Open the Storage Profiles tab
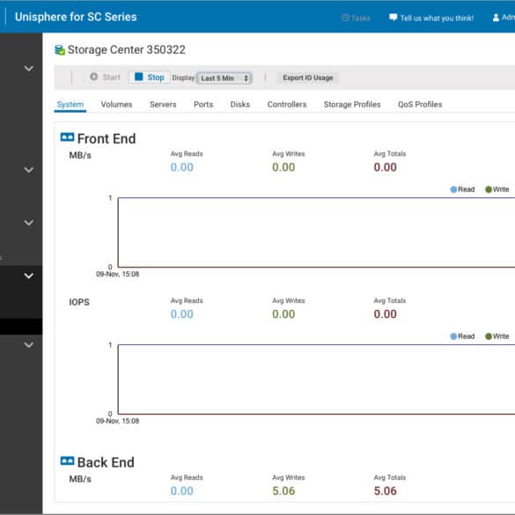 [x=352, y=105]
